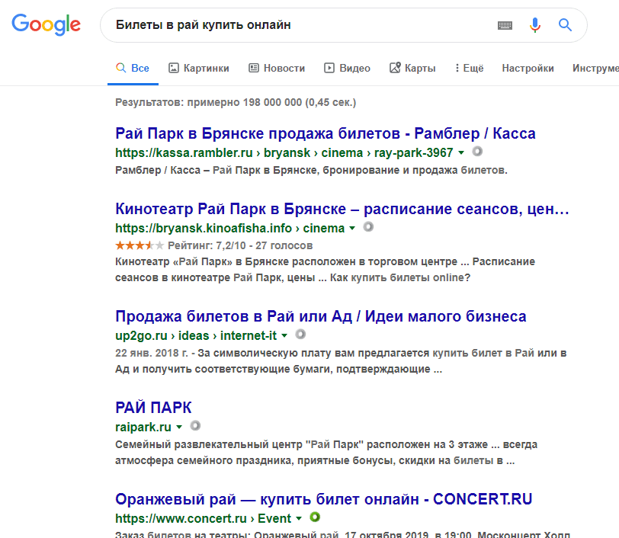Switch to the Новости tab
The width and height of the screenshot is (619, 538).
coord(277,68)
